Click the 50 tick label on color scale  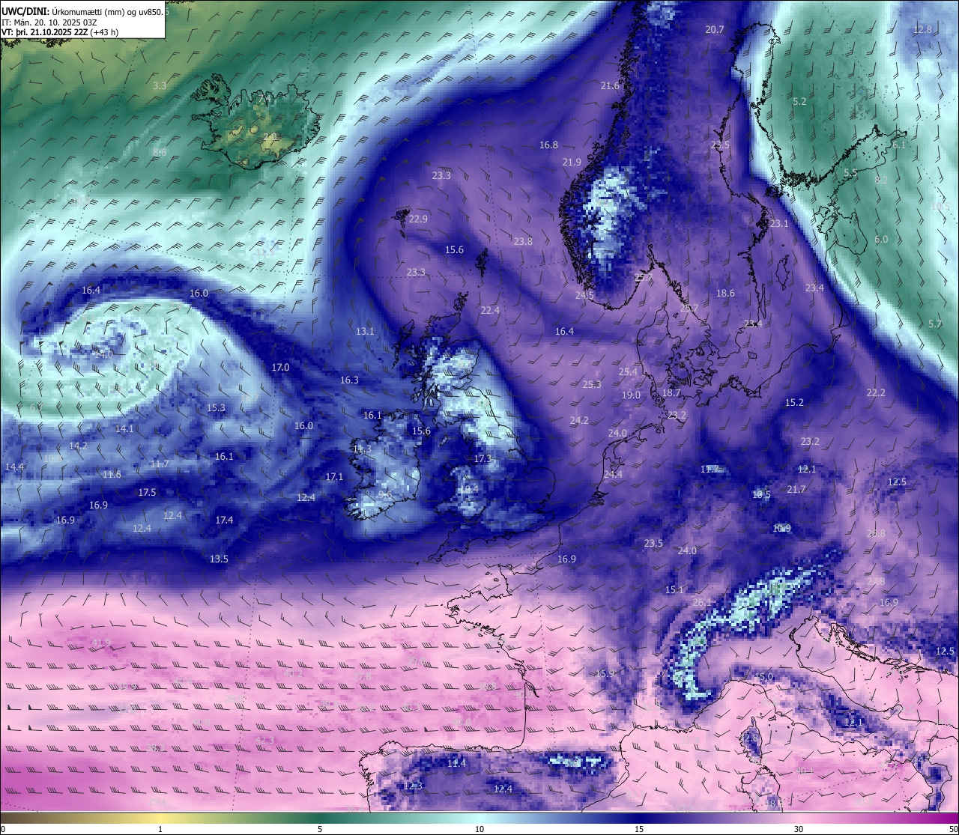point(953,829)
